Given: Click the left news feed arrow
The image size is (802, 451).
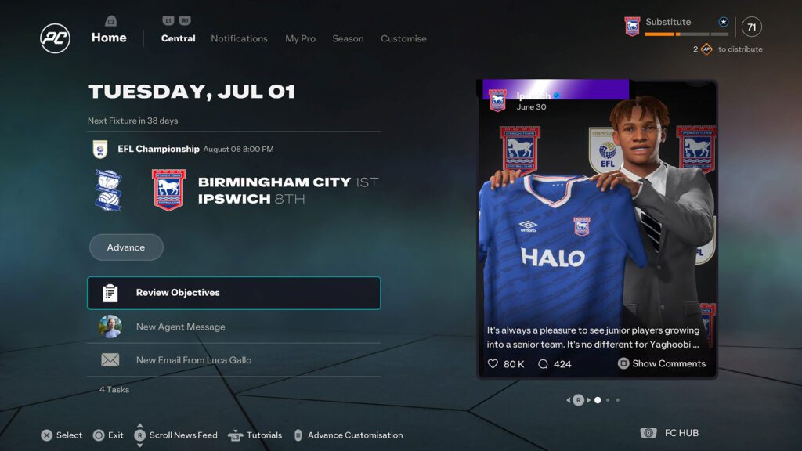Looking at the screenshot, I should coord(569,400).
